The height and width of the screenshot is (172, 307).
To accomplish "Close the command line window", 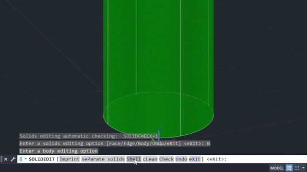I will click(6, 159).
